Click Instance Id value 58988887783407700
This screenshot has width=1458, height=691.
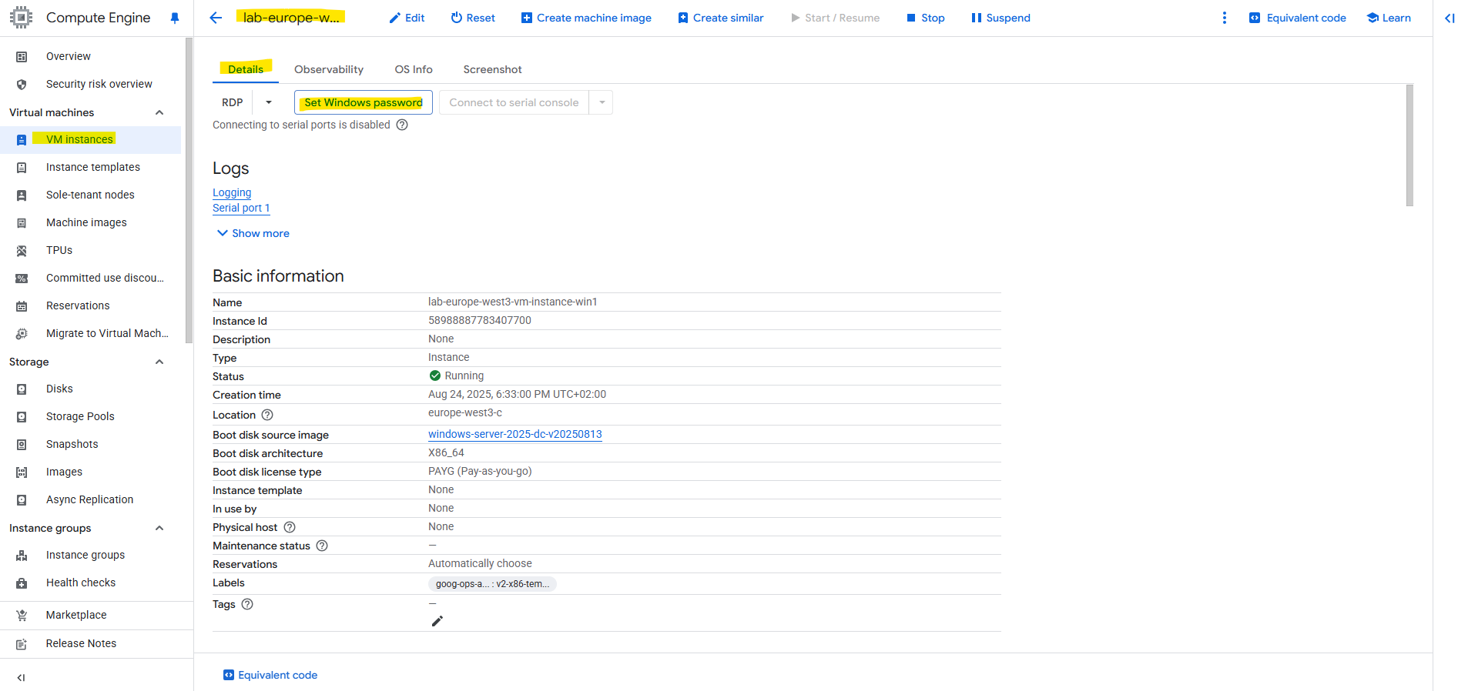(x=480, y=320)
